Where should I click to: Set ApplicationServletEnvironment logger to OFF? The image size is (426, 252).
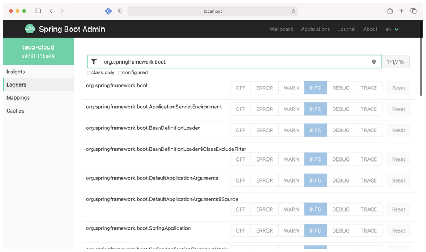[241, 109]
